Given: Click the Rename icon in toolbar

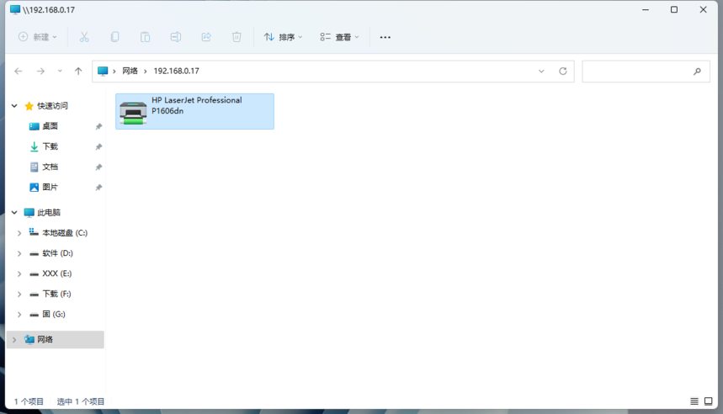Looking at the screenshot, I should click(x=176, y=37).
